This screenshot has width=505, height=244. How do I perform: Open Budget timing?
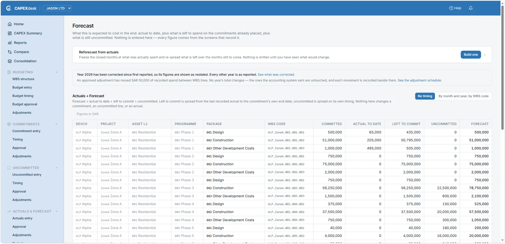click(23, 96)
